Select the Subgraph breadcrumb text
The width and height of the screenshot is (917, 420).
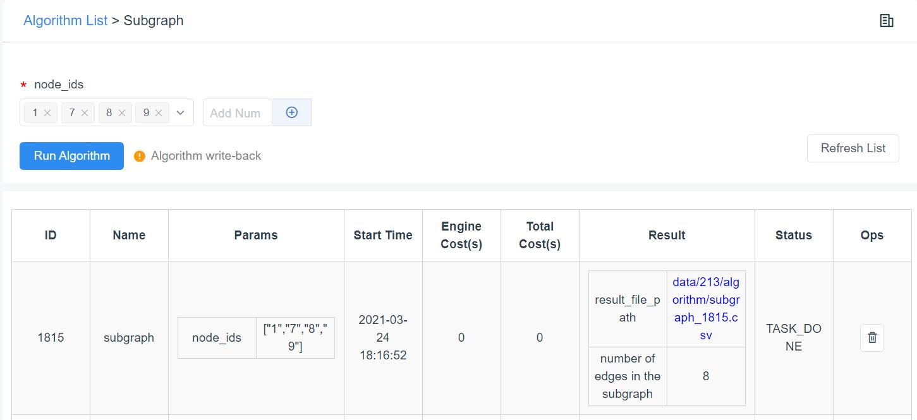click(x=153, y=20)
